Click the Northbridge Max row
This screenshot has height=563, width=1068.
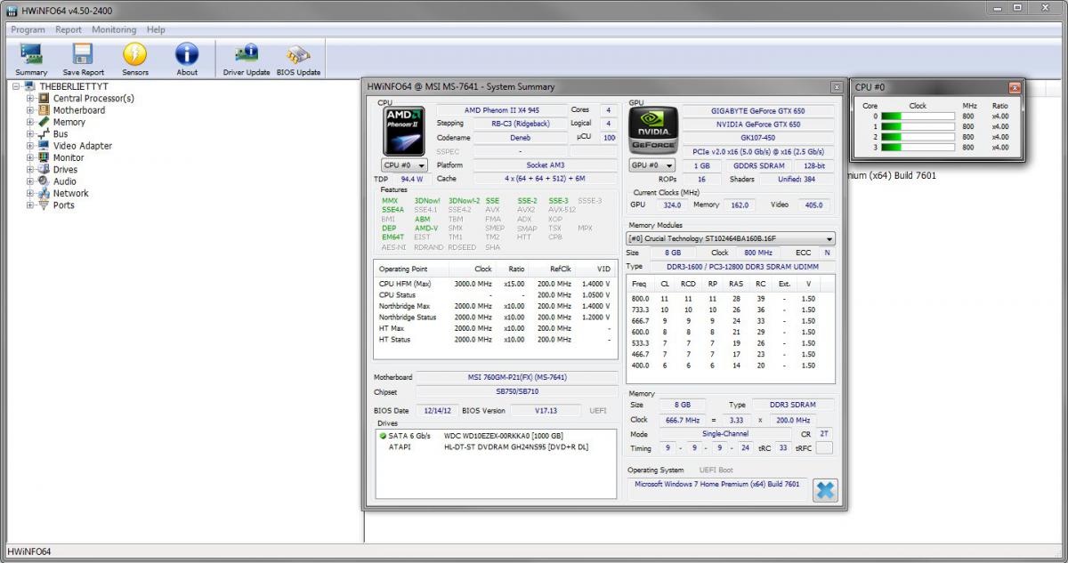click(496, 306)
